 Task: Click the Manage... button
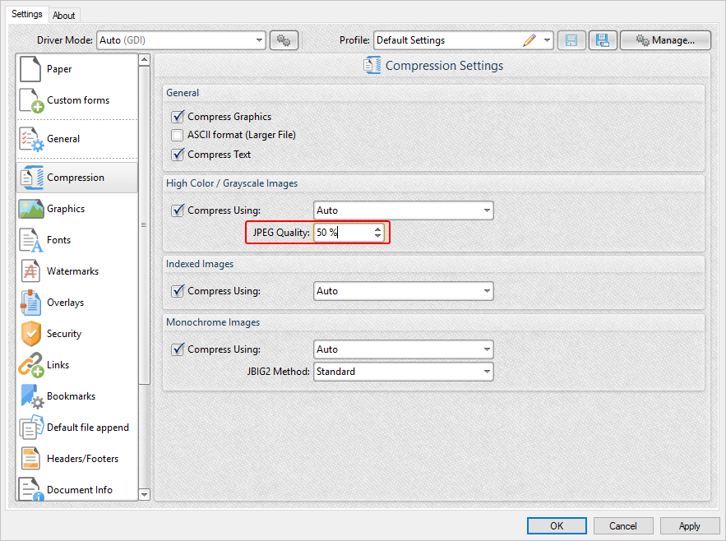pos(665,40)
